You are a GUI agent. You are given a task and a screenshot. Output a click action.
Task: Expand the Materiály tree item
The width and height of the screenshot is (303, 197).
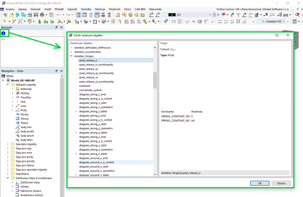pyautogui.click(x=12, y=89)
